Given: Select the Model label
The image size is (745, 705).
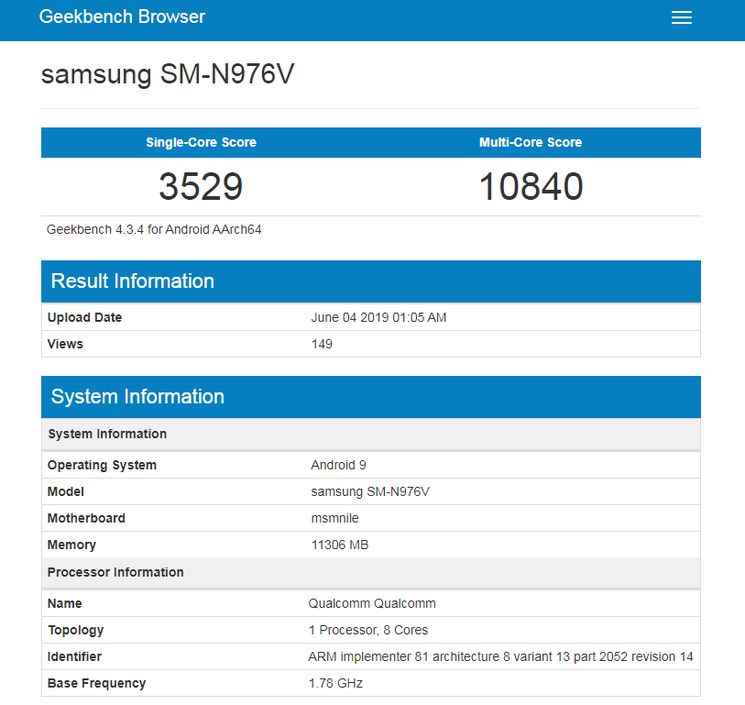Looking at the screenshot, I should [66, 491].
